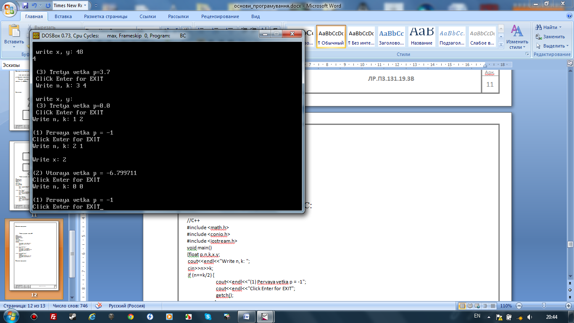This screenshot has width=574, height=323.
Task: Click the spelling check status icon
Action: coord(99,306)
